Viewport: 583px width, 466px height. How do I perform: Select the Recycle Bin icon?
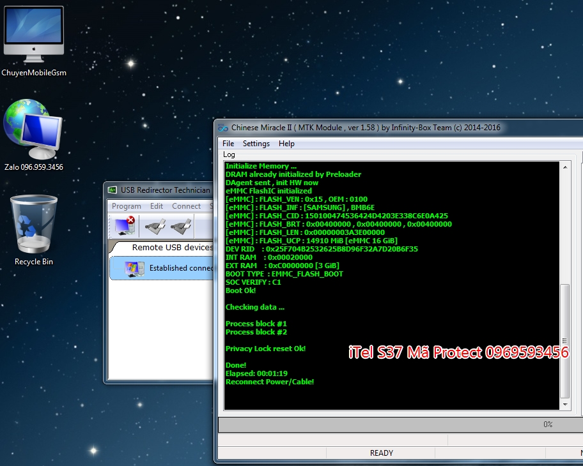coord(33,230)
